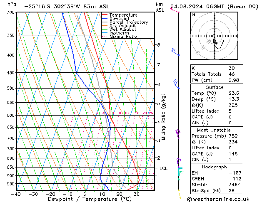Select the Temperature legend entry
The height and width of the screenshot is (202, 262).
[123, 15]
